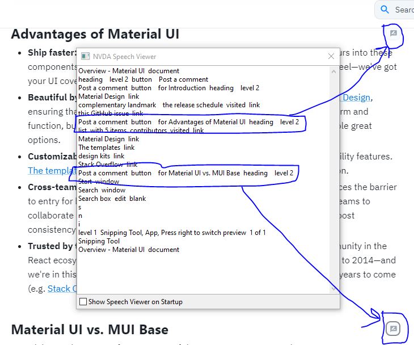Click the Material UI vs. MUI Base heading
The image size is (414, 345).
tap(90, 330)
